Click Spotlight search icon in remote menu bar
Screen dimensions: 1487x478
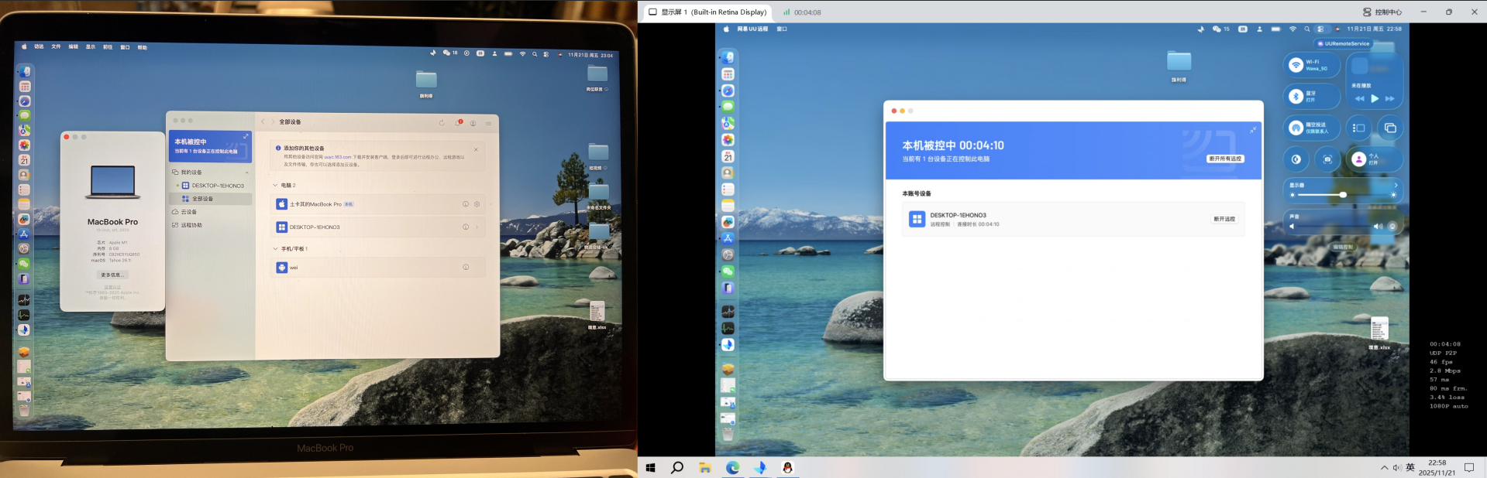(x=1306, y=29)
